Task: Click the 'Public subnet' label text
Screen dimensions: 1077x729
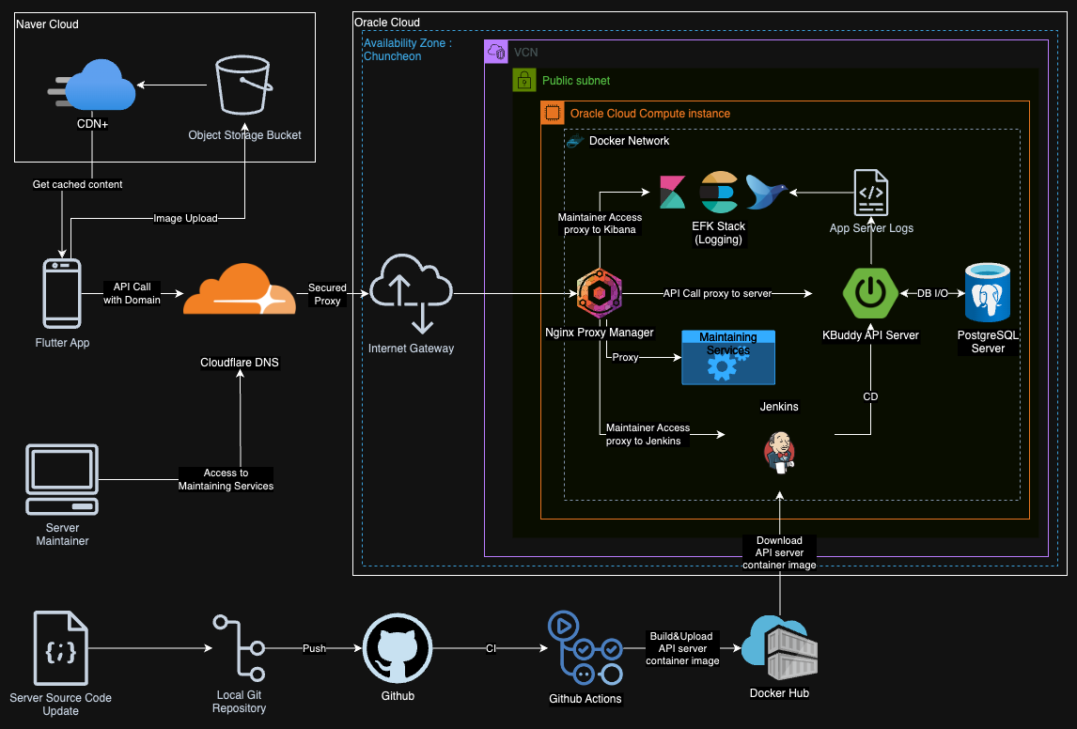Action: click(575, 80)
